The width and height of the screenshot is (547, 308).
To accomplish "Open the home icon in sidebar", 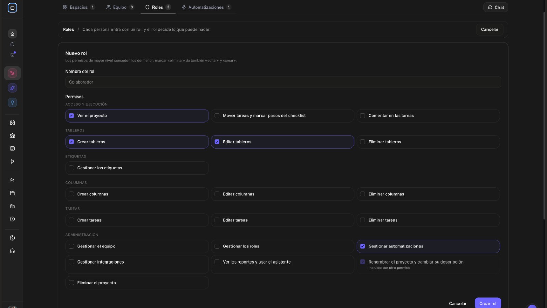I will coord(12,34).
